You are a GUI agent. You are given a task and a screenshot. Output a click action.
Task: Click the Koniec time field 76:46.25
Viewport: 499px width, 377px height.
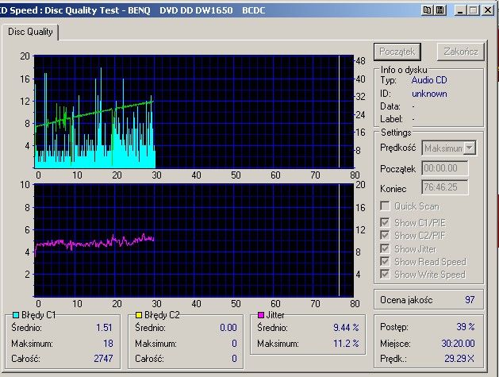(445, 187)
